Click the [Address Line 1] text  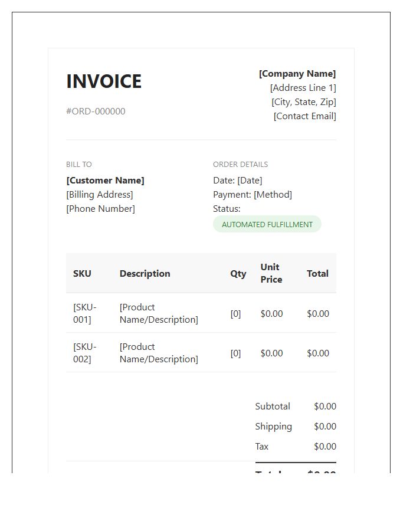click(303, 88)
